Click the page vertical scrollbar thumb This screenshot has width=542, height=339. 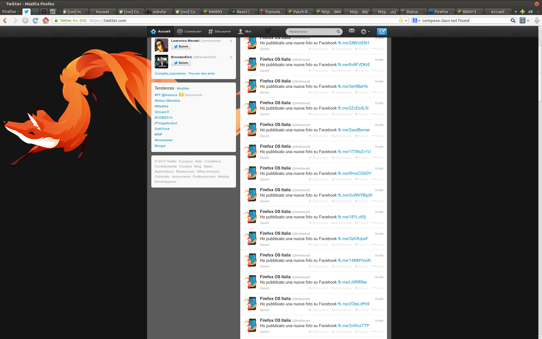point(540,73)
